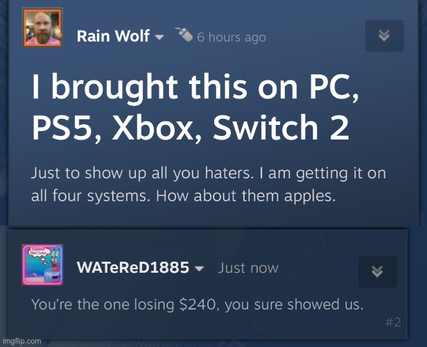This screenshot has width=427, height=347.
Task: Click the icon before '6 hours ago'
Action: coord(184,34)
